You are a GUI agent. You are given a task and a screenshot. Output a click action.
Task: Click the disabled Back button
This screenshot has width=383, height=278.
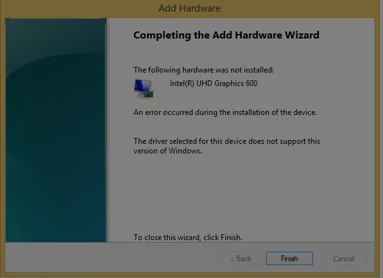[241, 259]
